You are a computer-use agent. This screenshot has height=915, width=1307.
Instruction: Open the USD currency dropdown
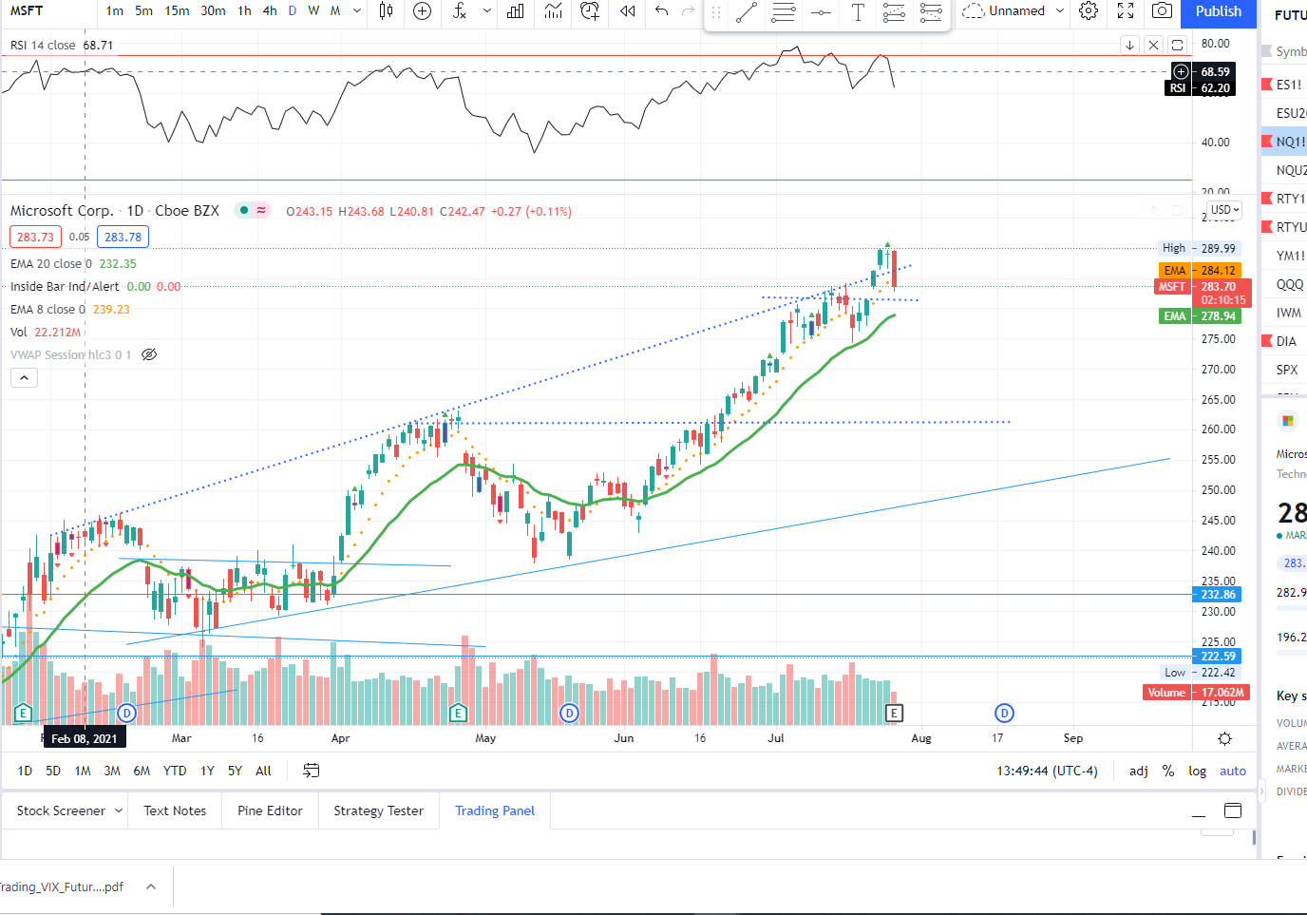click(1225, 210)
